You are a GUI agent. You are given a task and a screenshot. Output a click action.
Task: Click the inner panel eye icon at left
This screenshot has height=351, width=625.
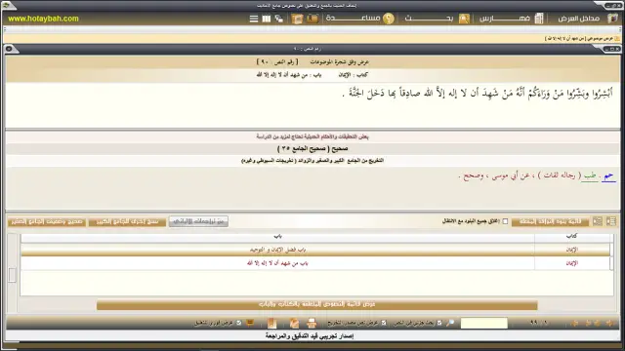point(10,49)
